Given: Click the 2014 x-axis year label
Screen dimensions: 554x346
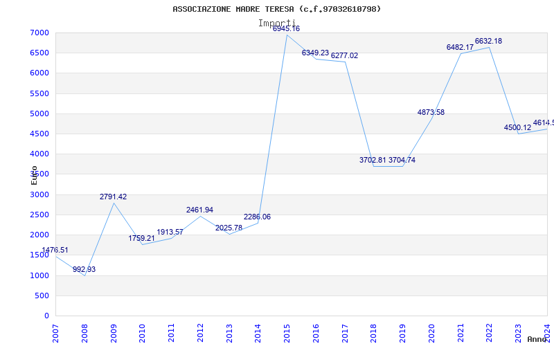Looking at the screenshot, I should point(258,334).
